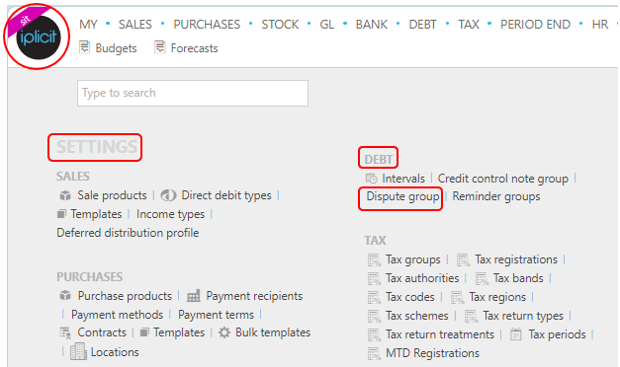This screenshot has width=620, height=367.
Task: Click the Payment recipients icon
Action: tap(194, 296)
